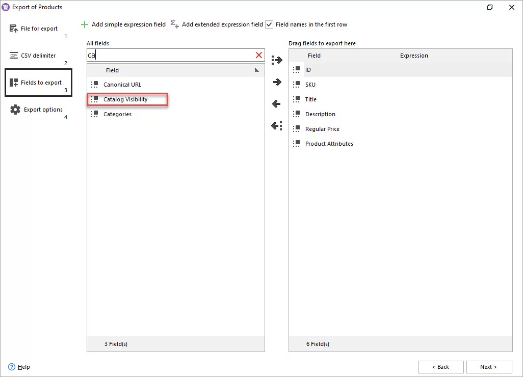
Task: Click the Back button
Action: [x=440, y=366]
